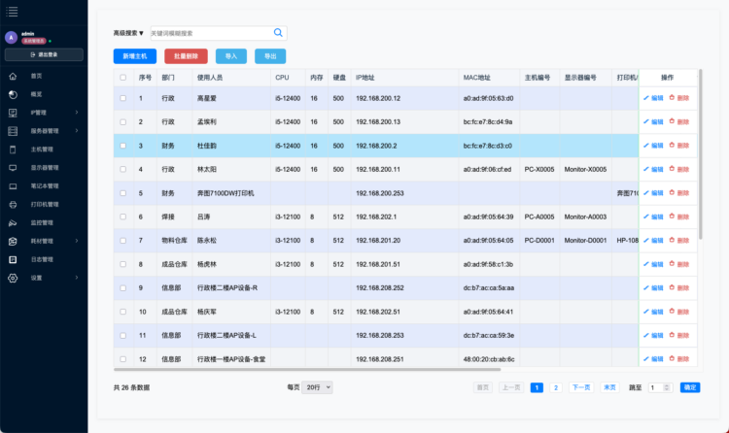Go to 显示器管理 in the sidebar

pos(45,168)
